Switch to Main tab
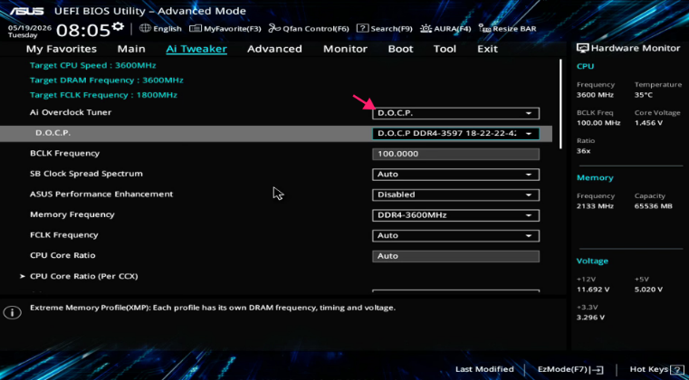 (131, 49)
